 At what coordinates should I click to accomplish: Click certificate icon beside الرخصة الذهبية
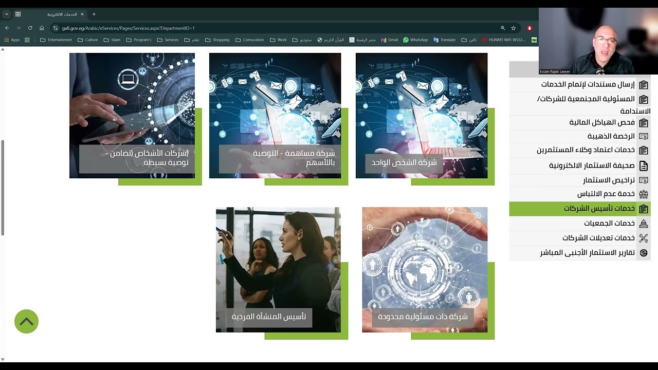click(643, 136)
